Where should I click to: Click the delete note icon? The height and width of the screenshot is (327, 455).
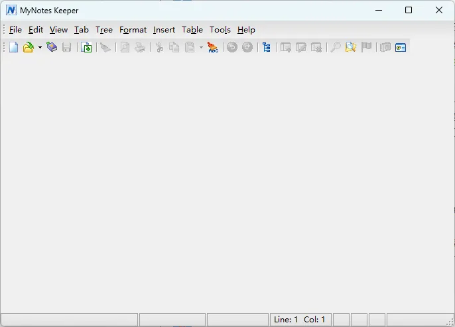point(316,47)
